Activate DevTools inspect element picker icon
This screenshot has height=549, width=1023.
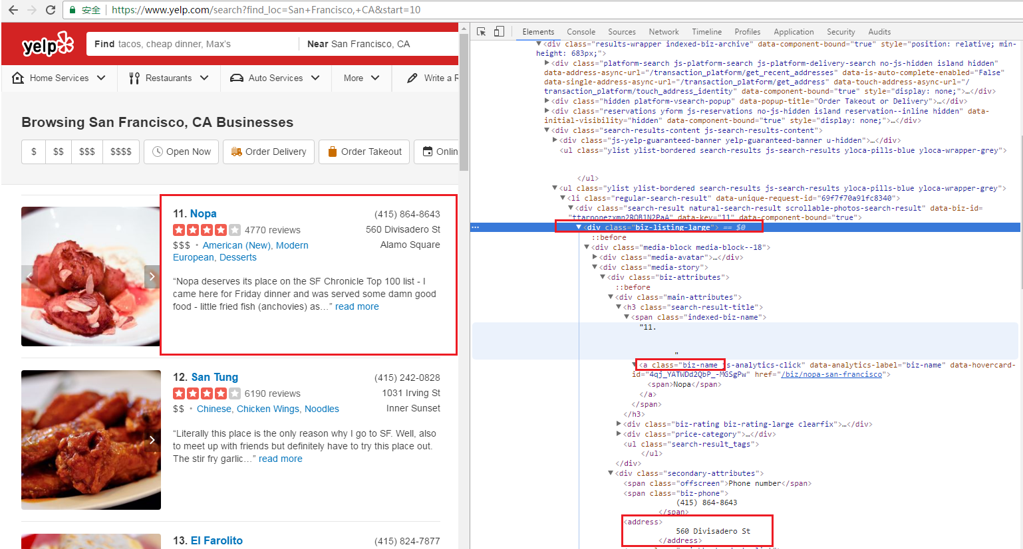coord(482,31)
